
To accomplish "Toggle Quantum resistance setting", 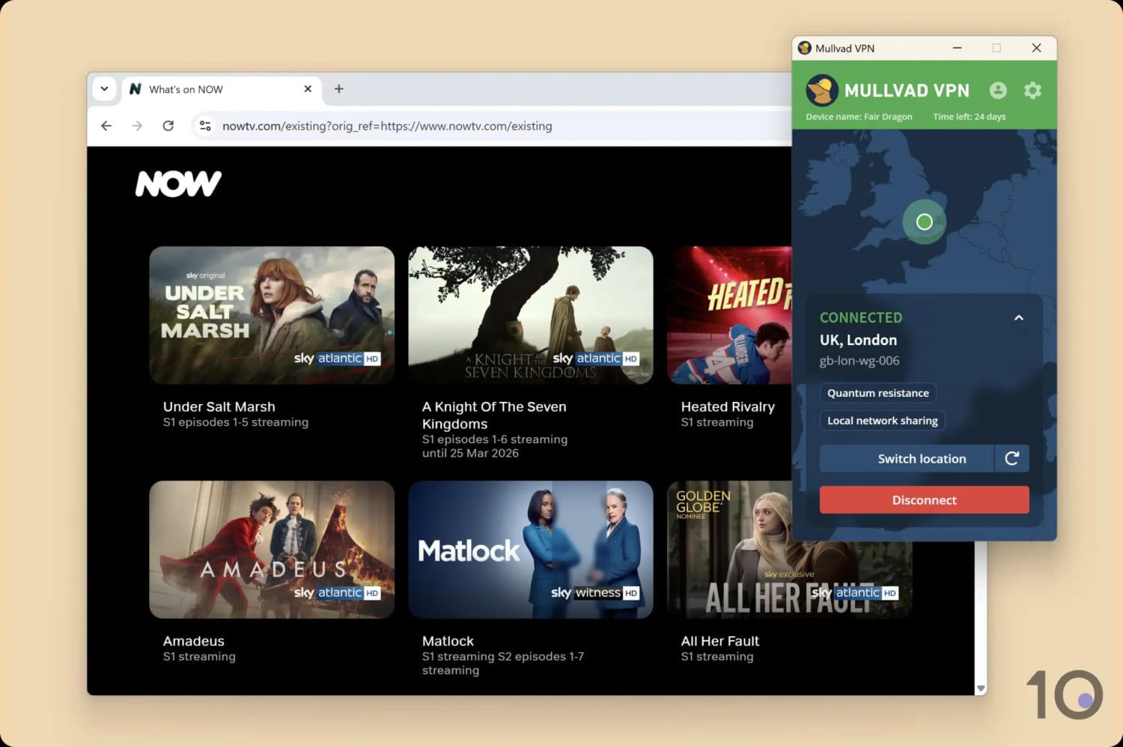I will (877, 392).
